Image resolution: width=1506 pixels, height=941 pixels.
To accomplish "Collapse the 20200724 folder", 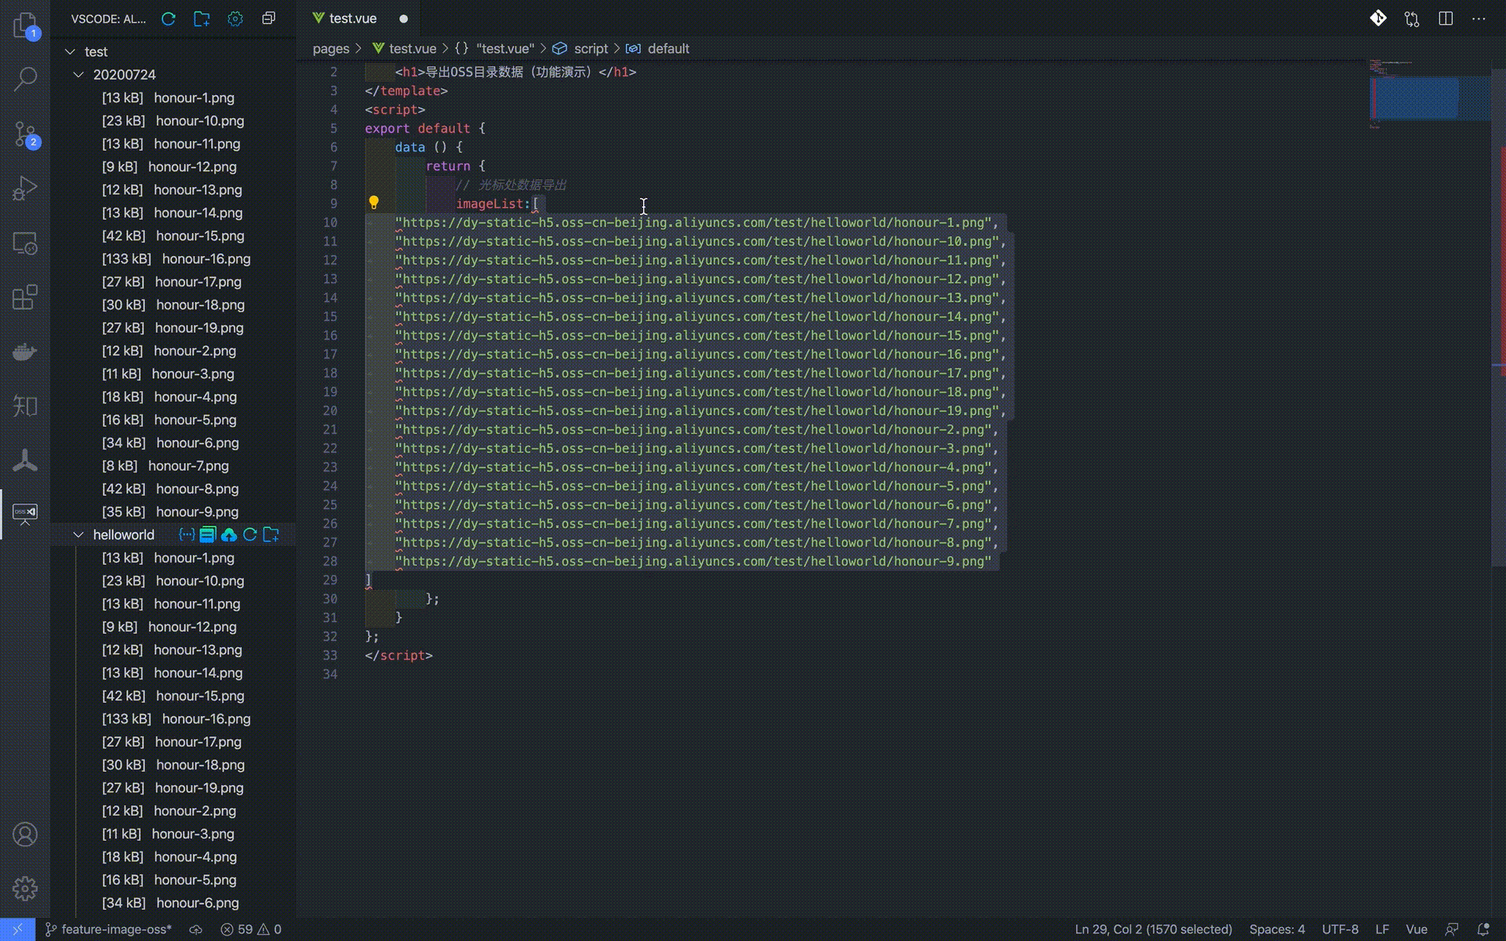I will coord(78,74).
